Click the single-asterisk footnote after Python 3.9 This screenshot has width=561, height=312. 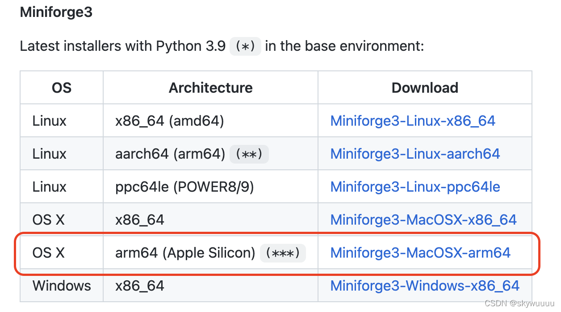[245, 46]
